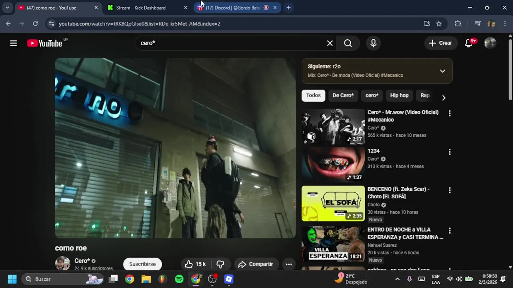The width and height of the screenshot is (513, 288).
Task: Open options menu for BENCENO video
Action: pyautogui.click(x=450, y=190)
